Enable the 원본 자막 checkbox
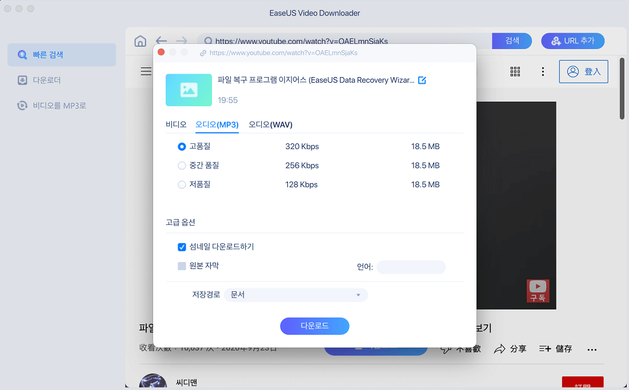The height and width of the screenshot is (390, 629). click(182, 266)
